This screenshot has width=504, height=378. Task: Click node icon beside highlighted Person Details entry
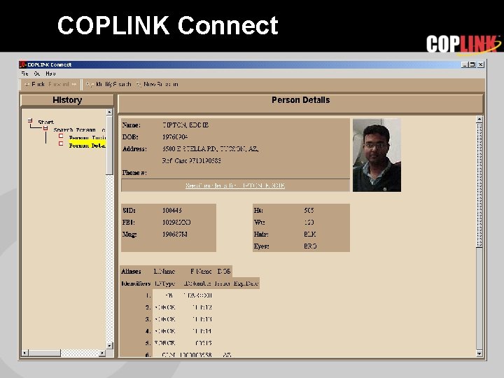point(61,143)
